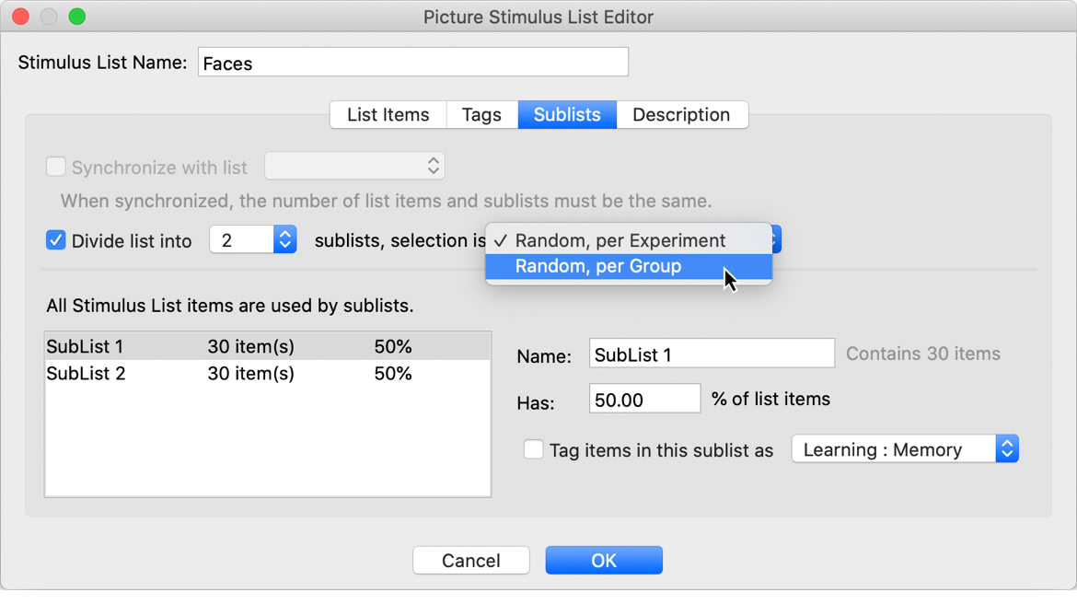View the Description tab
This screenshot has width=1077, height=604.
pos(682,114)
